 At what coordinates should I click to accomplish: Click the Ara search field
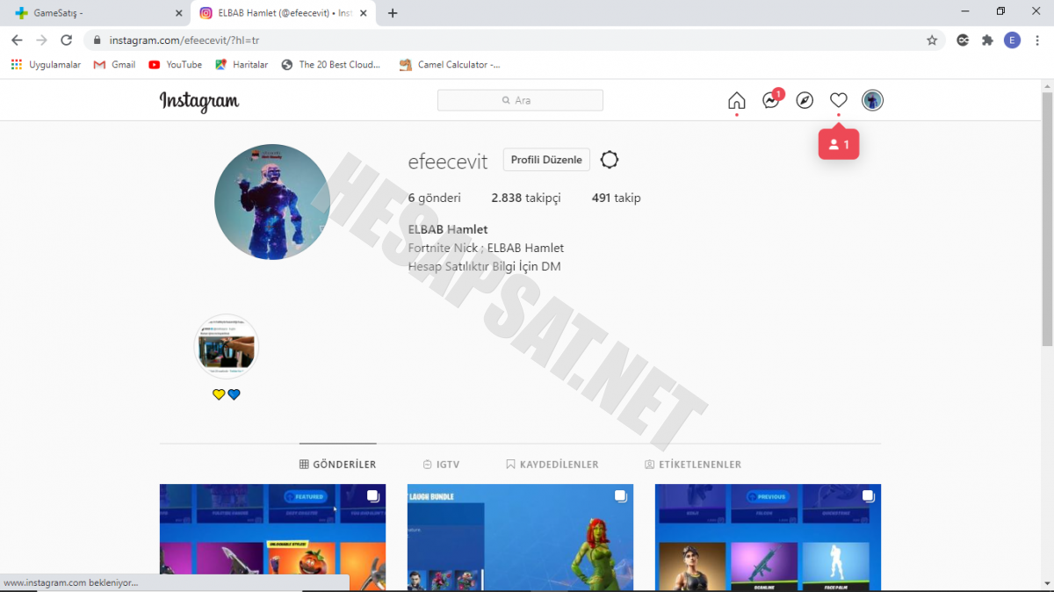click(520, 100)
